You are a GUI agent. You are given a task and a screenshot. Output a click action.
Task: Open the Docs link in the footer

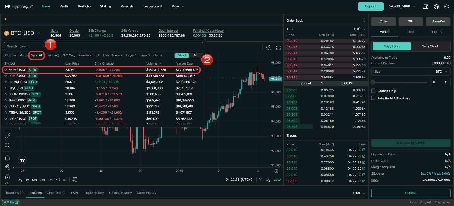click(412, 202)
